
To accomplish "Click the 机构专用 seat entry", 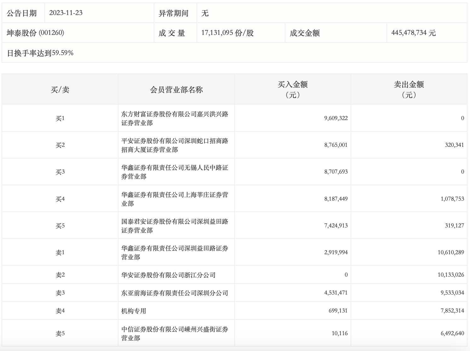I will point(134,311).
